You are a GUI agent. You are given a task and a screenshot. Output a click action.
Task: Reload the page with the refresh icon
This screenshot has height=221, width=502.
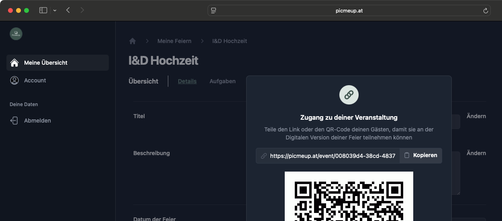(486, 11)
